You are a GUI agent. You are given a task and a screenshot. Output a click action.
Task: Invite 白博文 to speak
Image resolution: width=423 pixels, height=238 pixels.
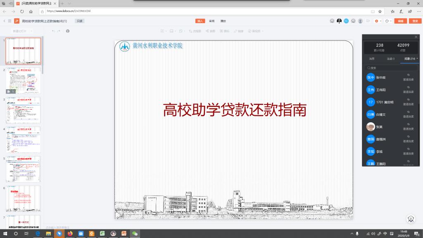408,114
